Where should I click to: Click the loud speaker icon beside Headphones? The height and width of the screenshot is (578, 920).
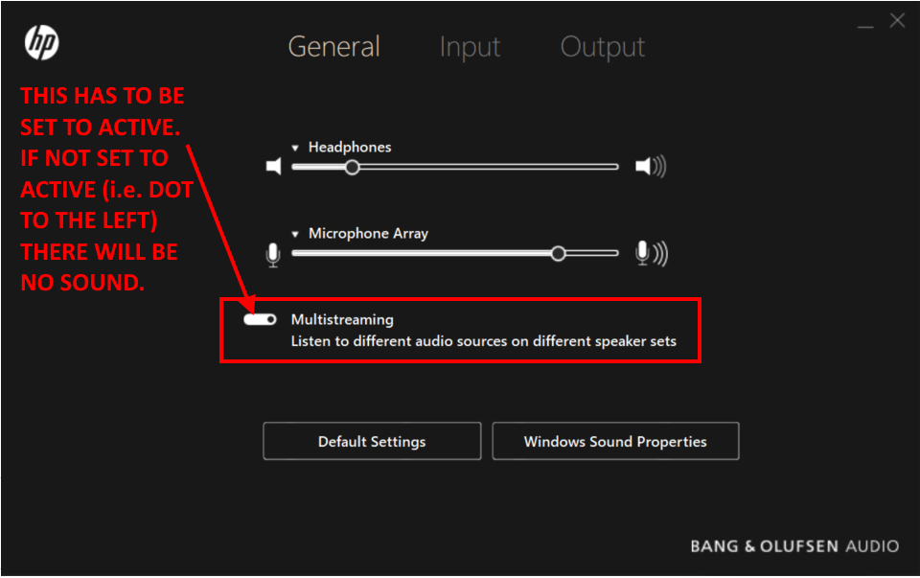pos(650,167)
